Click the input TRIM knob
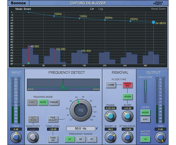 point(16,137)
